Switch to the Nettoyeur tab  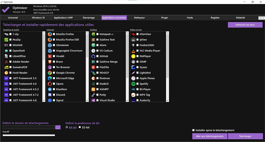140,18
